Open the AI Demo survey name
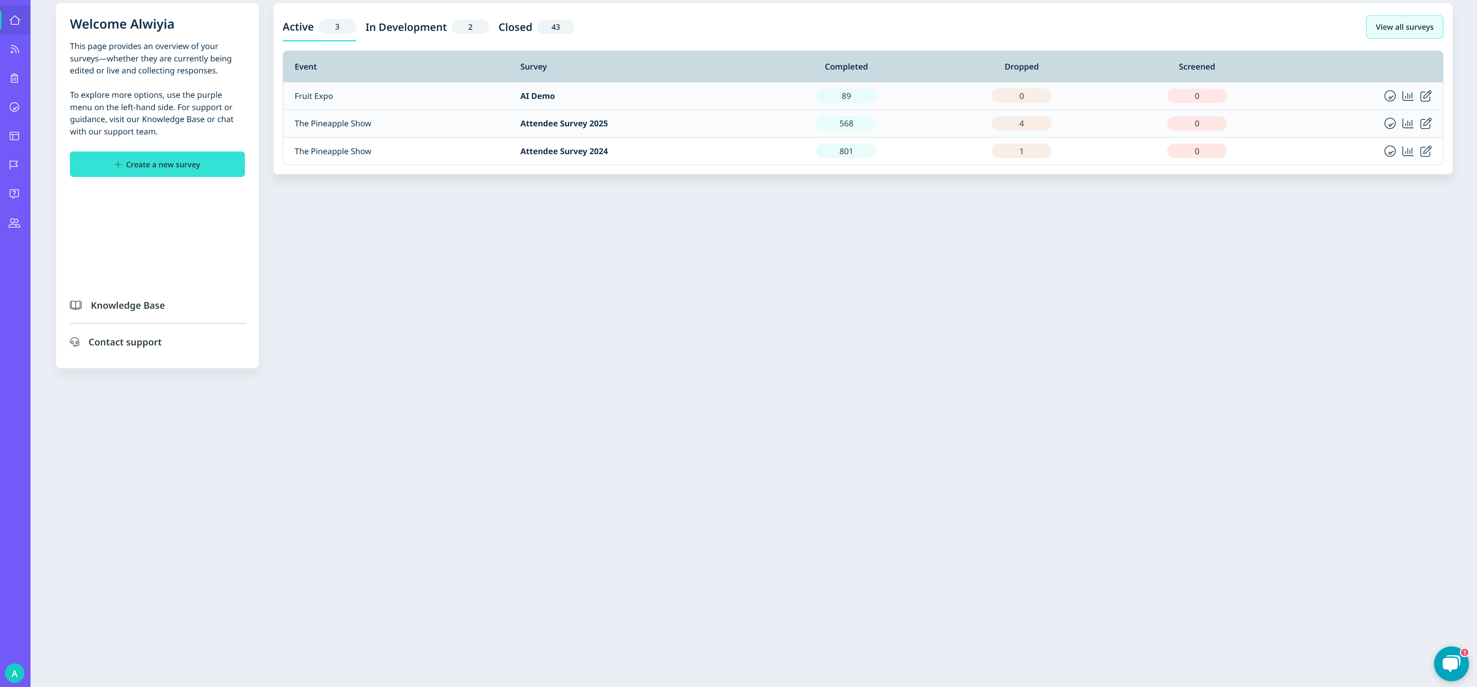 click(x=537, y=96)
